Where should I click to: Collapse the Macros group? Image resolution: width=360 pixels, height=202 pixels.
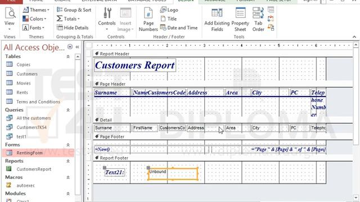(x=68, y=177)
